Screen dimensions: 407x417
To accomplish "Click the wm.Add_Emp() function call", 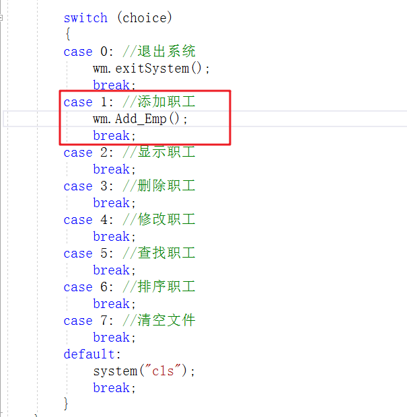I will click(141, 119).
